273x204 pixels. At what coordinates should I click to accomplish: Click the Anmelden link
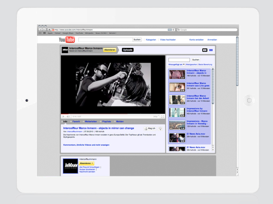[x=212, y=40]
